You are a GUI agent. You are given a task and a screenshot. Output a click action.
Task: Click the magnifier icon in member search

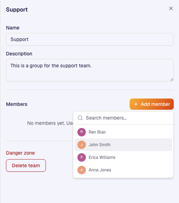(x=80, y=118)
